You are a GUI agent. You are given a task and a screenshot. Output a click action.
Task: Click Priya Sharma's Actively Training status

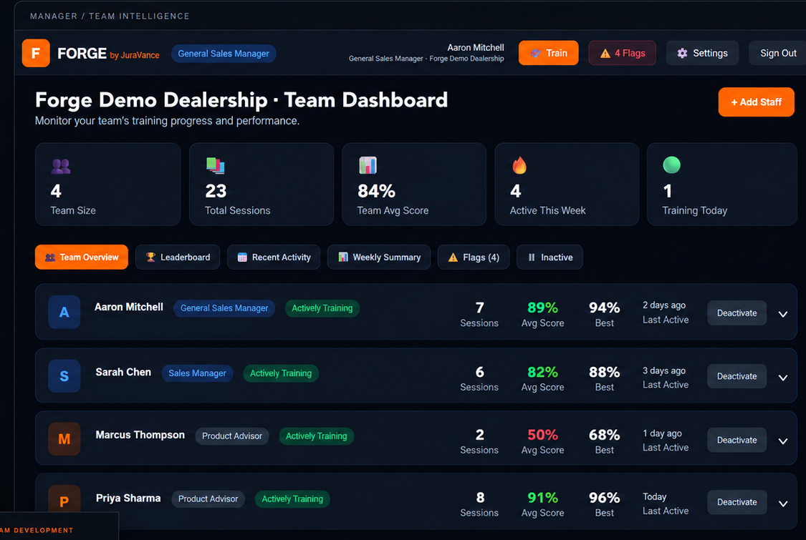pos(292,499)
